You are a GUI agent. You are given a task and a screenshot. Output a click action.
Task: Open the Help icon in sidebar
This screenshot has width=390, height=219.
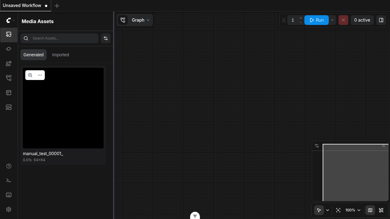point(9,166)
